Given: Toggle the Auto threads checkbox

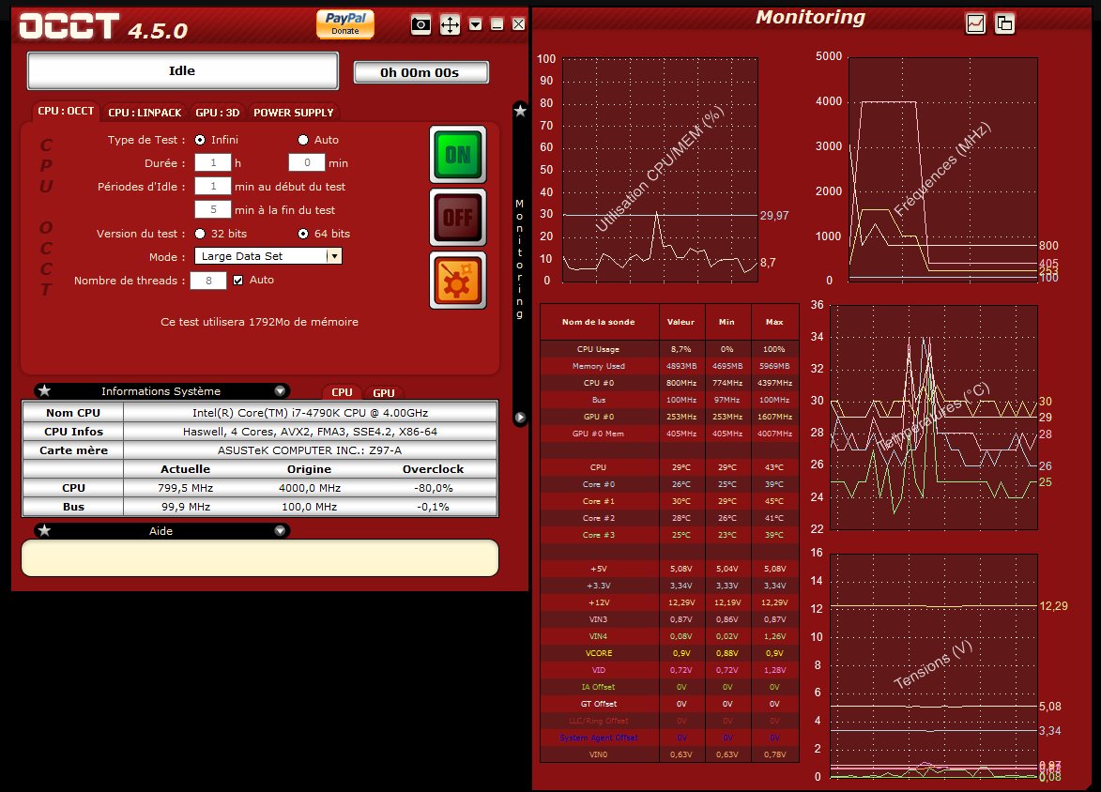Looking at the screenshot, I should click(x=238, y=280).
